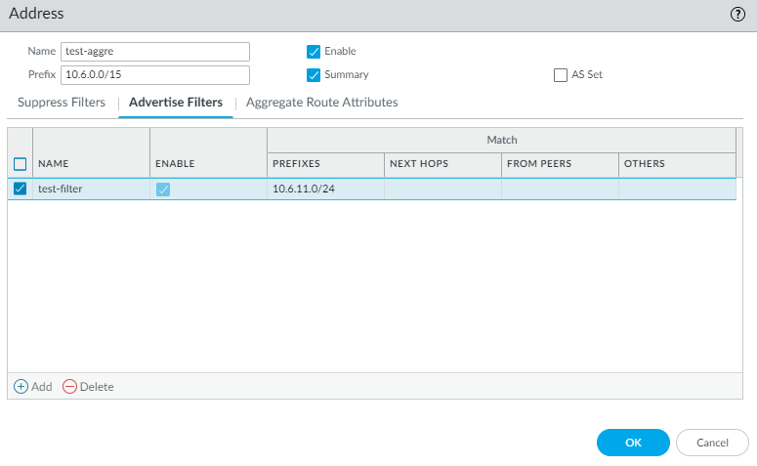
Task: Select all rows via header checkbox
Action: 21,164
